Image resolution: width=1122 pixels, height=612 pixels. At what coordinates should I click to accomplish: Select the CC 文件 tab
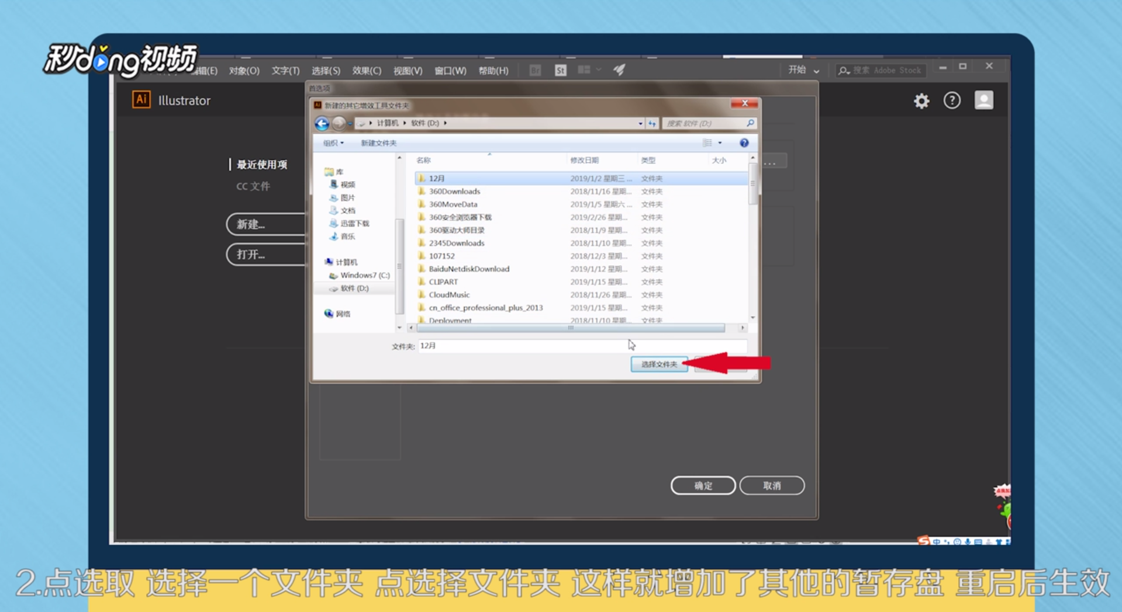253,186
